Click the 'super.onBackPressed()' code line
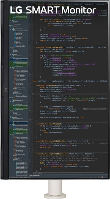 click(x=54, y=132)
